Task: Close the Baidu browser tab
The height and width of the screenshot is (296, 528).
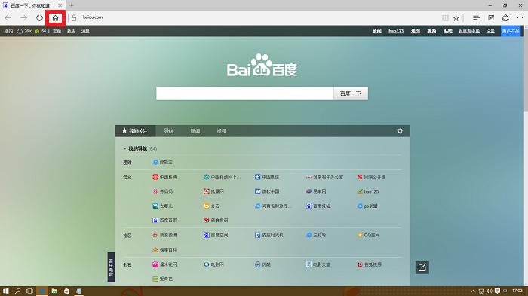Action: click(x=60, y=5)
